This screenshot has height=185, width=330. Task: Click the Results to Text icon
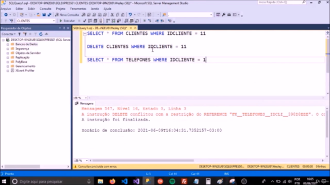tap(126, 21)
